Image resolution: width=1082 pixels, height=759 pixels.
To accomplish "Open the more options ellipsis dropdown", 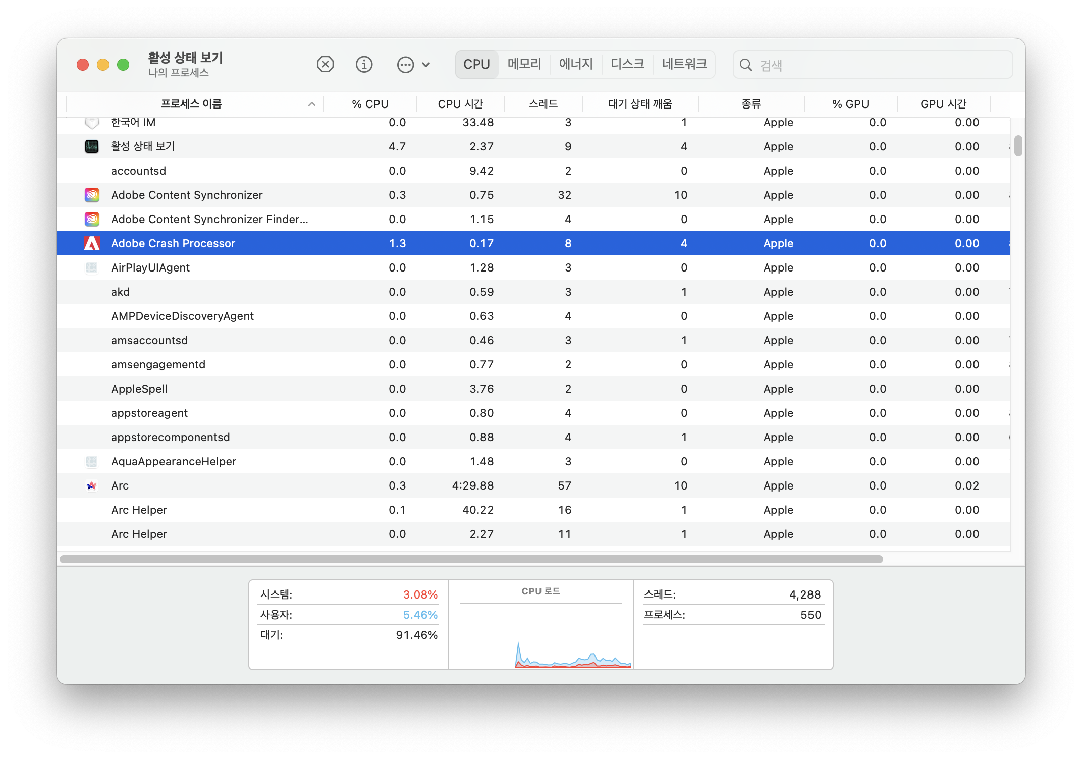I will point(406,64).
